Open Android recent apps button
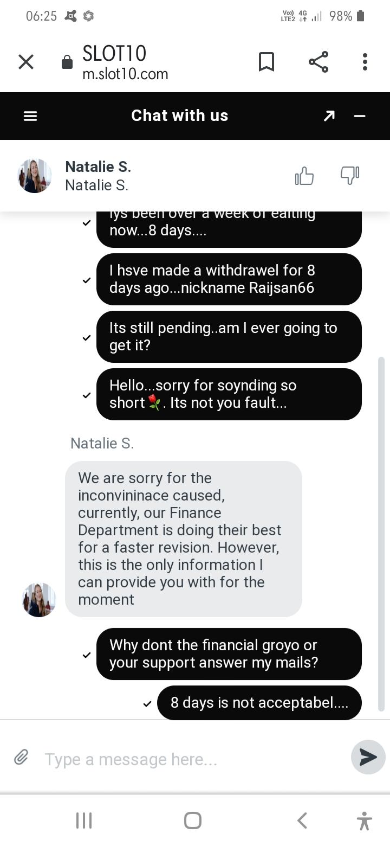Screen dimensions: 390x846 click(83, 821)
